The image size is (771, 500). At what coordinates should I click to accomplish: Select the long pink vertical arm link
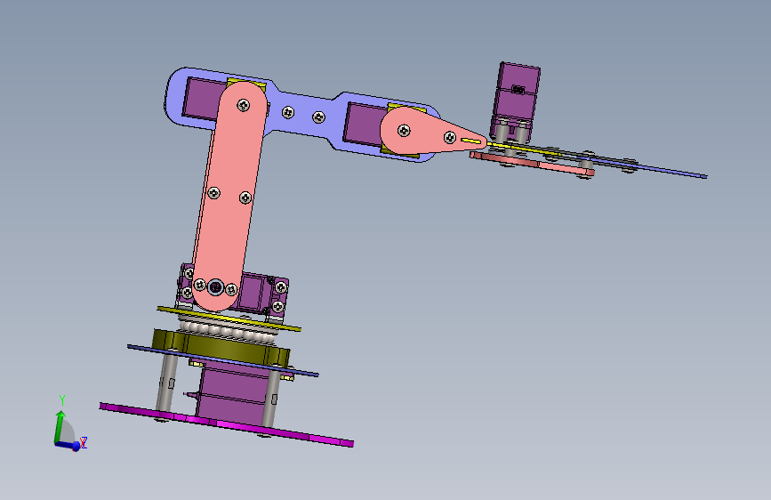pos(229,197)
